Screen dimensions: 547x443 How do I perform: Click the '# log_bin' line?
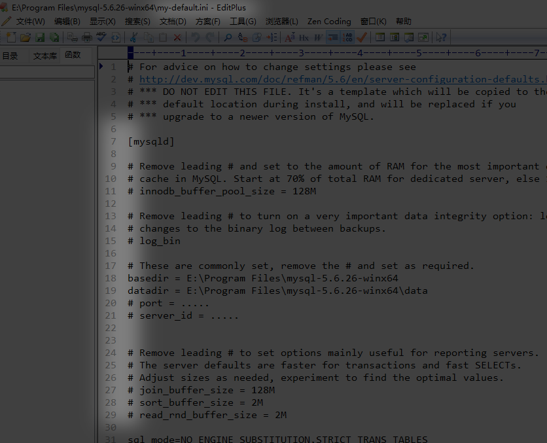(154, 241)
